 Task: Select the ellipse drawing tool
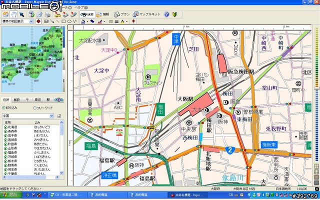[x=69, y=21]
